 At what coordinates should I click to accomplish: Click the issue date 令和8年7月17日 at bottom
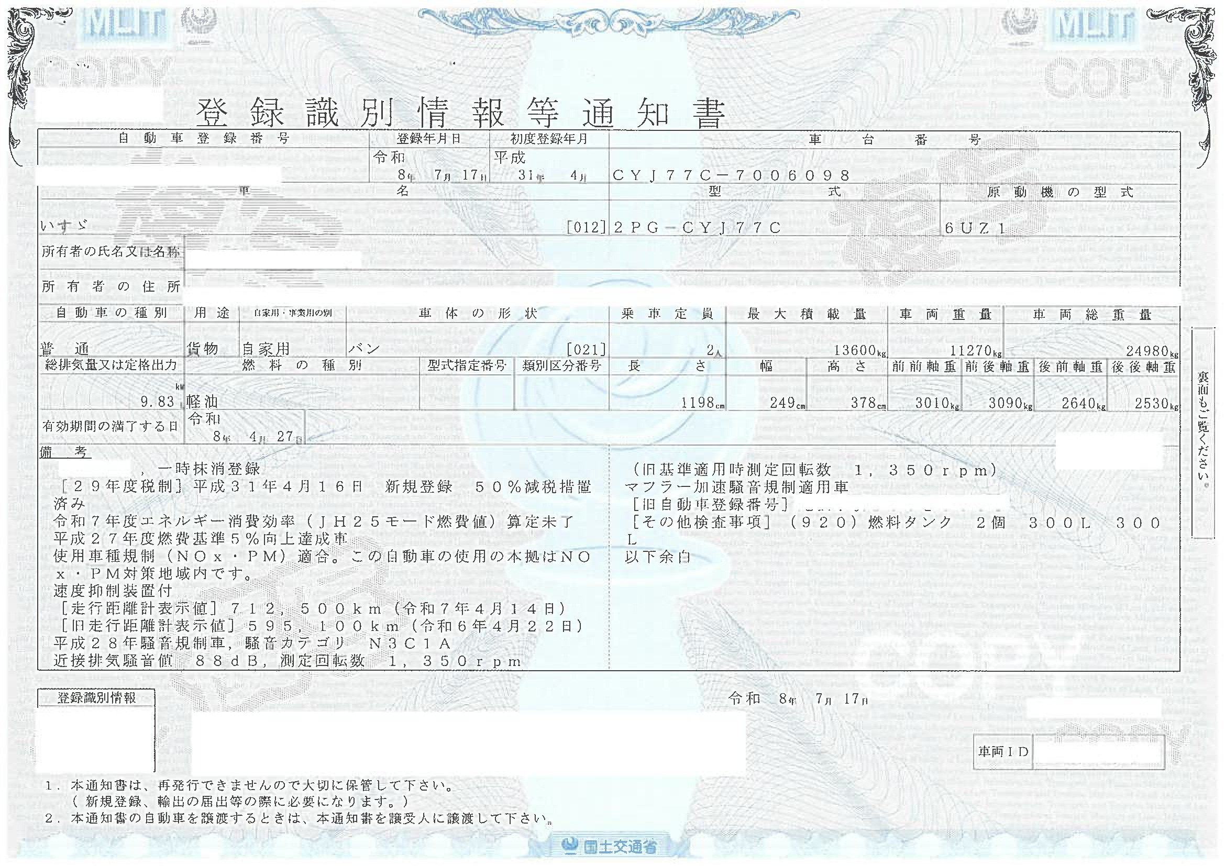(x=799, y=698)
